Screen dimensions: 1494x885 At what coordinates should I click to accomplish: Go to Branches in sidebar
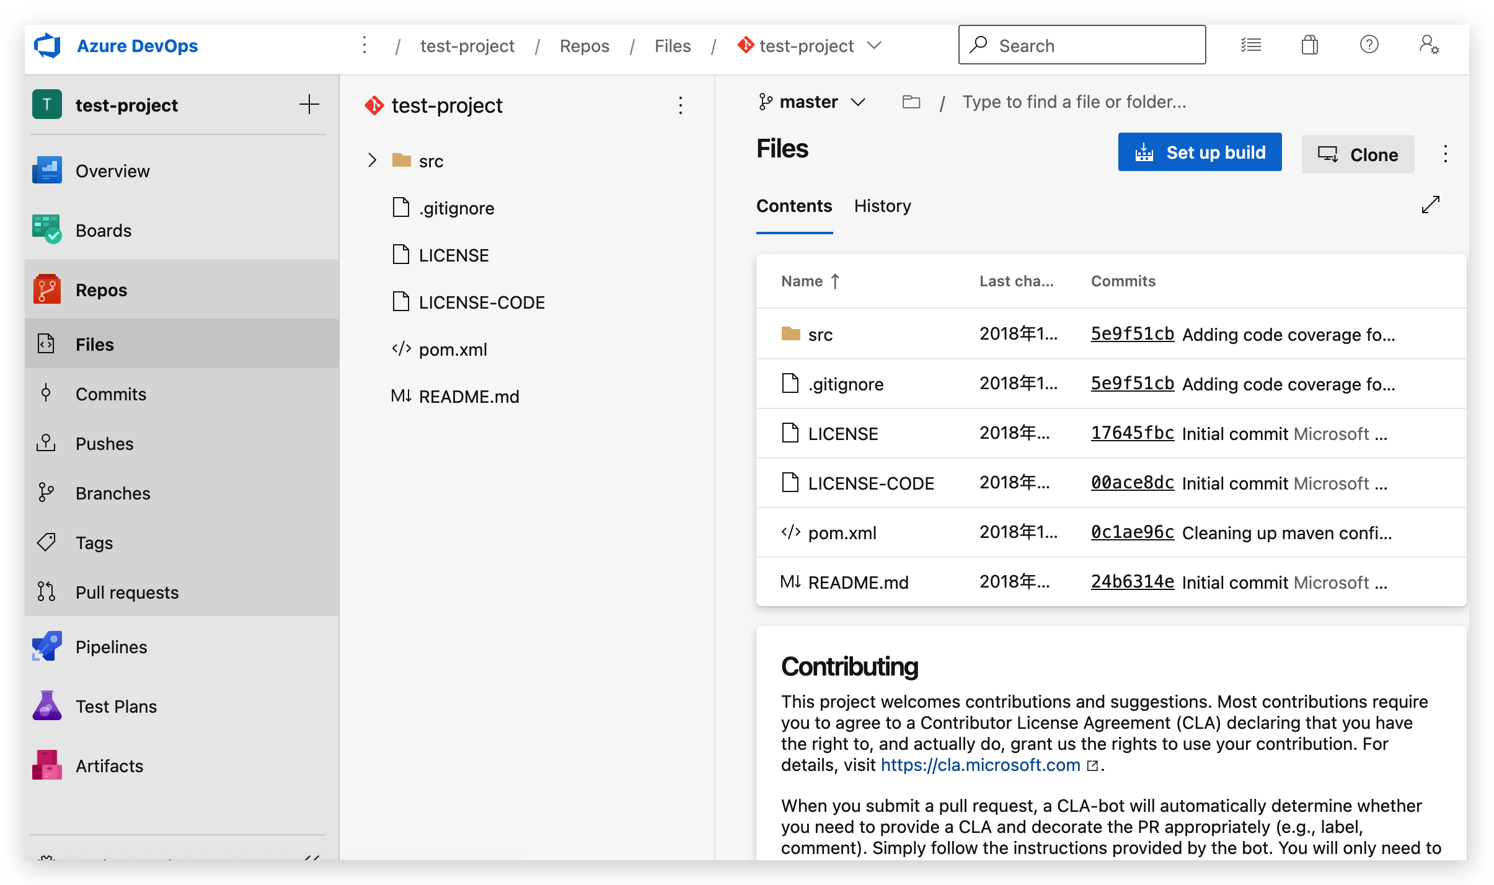click(182, 493)
